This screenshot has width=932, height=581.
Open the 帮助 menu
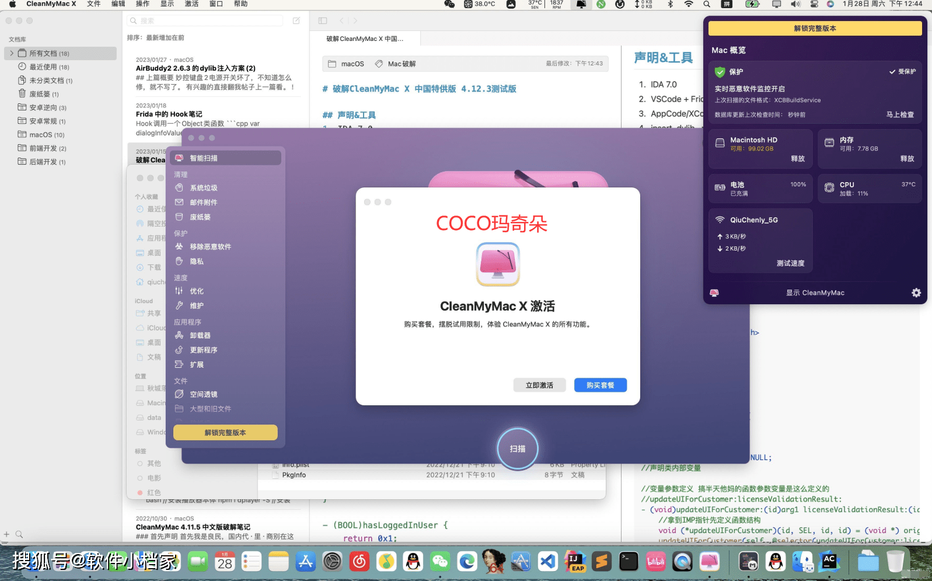[x=240, y=4]
